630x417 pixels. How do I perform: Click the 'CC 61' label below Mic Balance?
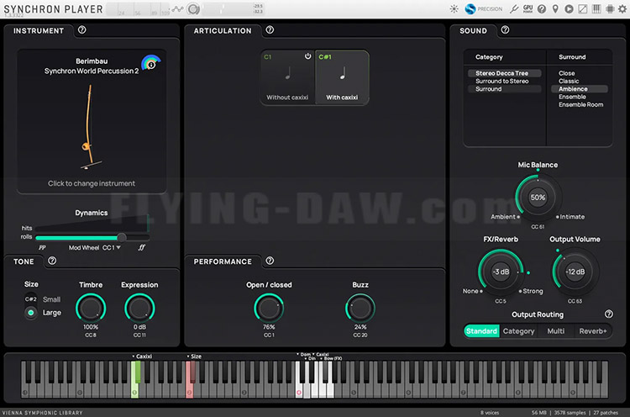(x=538, y=227)
